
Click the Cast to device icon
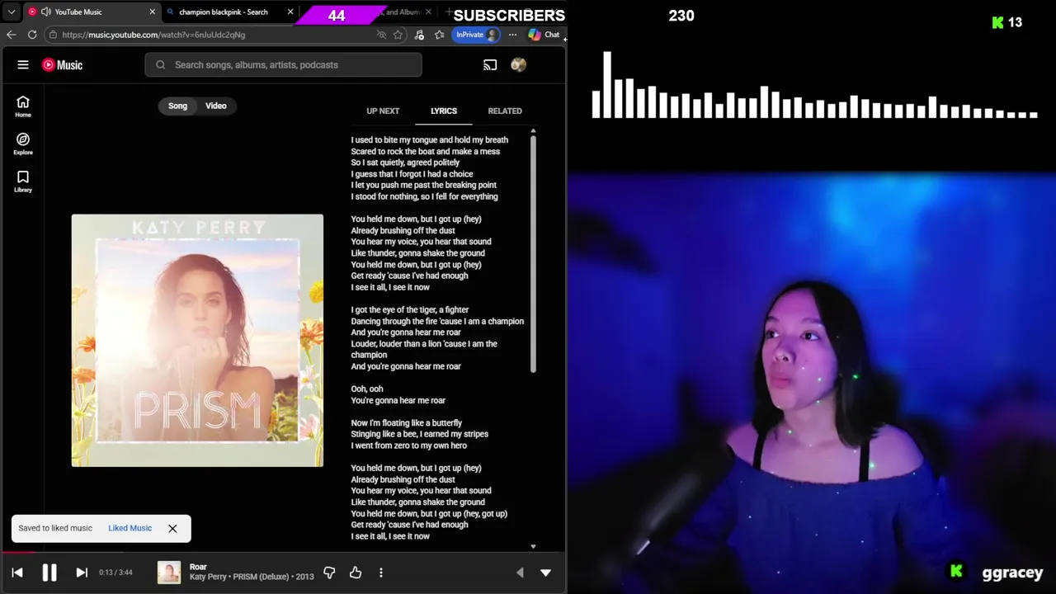pyautogui.click(x=490, y=65)
